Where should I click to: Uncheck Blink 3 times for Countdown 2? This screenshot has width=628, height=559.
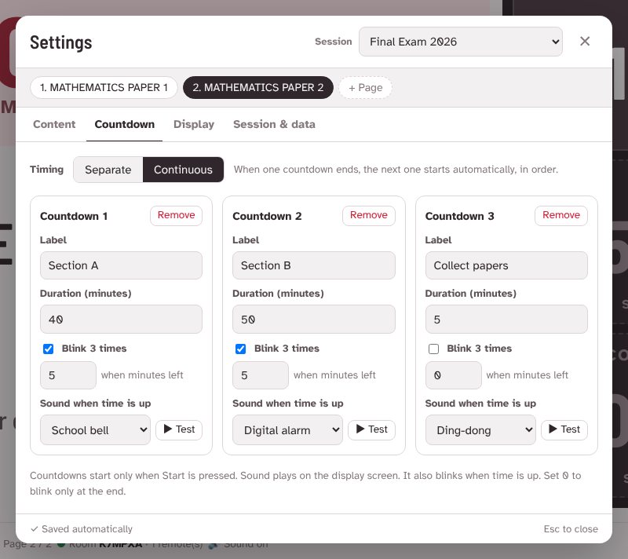241,349
